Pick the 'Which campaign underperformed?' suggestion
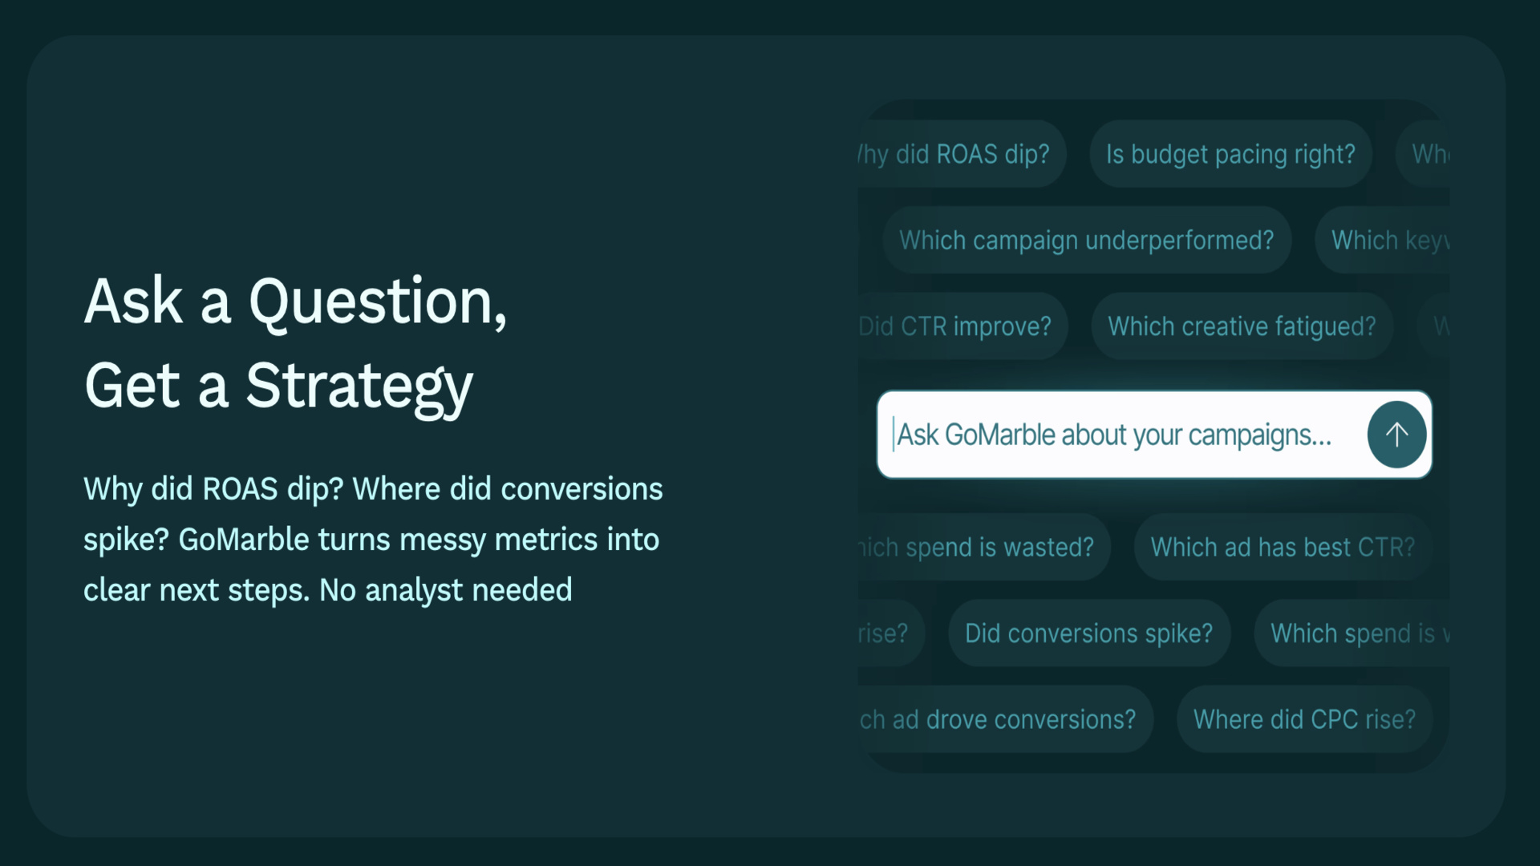Viewport: 1540px width, 866px height. (x=1086, y=240)
